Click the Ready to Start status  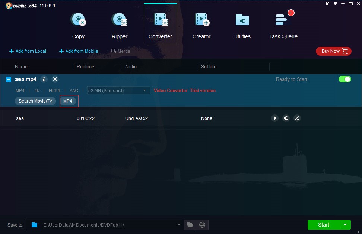click(x=291, y=79)
